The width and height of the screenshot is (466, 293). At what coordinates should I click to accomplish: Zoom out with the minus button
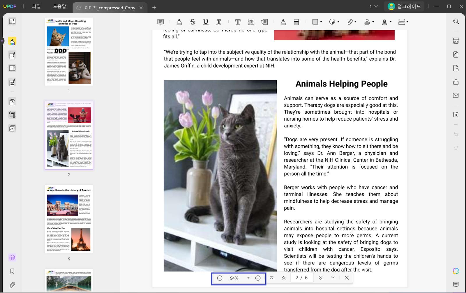[220, 278]
